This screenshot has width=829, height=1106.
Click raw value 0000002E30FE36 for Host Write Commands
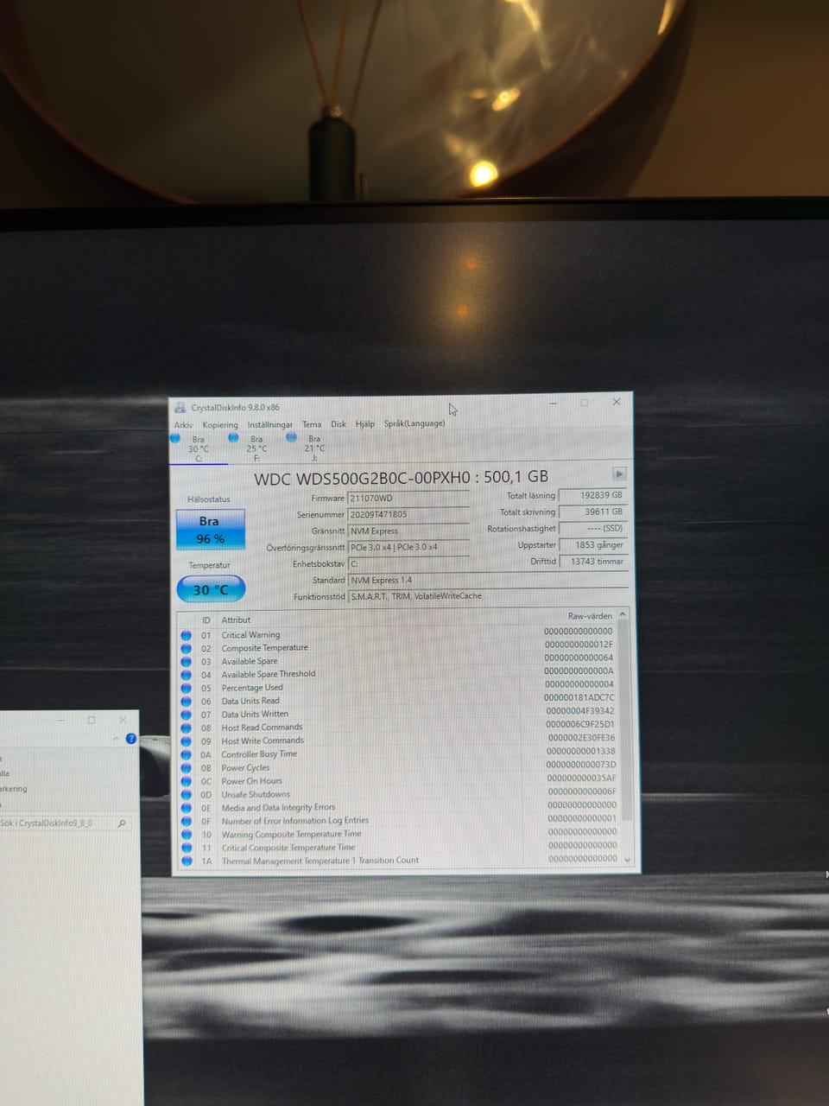(x=581, y=738)
